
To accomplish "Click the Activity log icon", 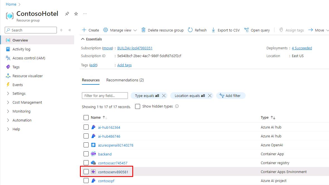I will click(x=8, y=49).
